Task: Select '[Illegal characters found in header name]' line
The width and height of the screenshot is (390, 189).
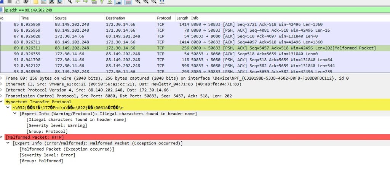Action: [76, 120]
